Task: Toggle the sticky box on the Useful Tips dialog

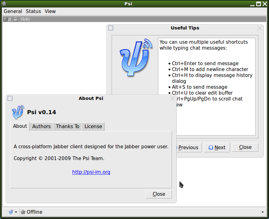Action: tap(111, 28)
